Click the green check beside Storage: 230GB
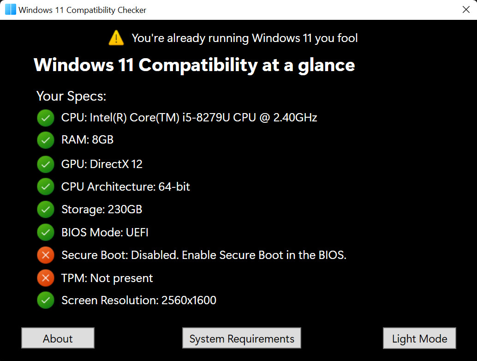The width and height of the screenshot is (477, 361). click(46, 210)
